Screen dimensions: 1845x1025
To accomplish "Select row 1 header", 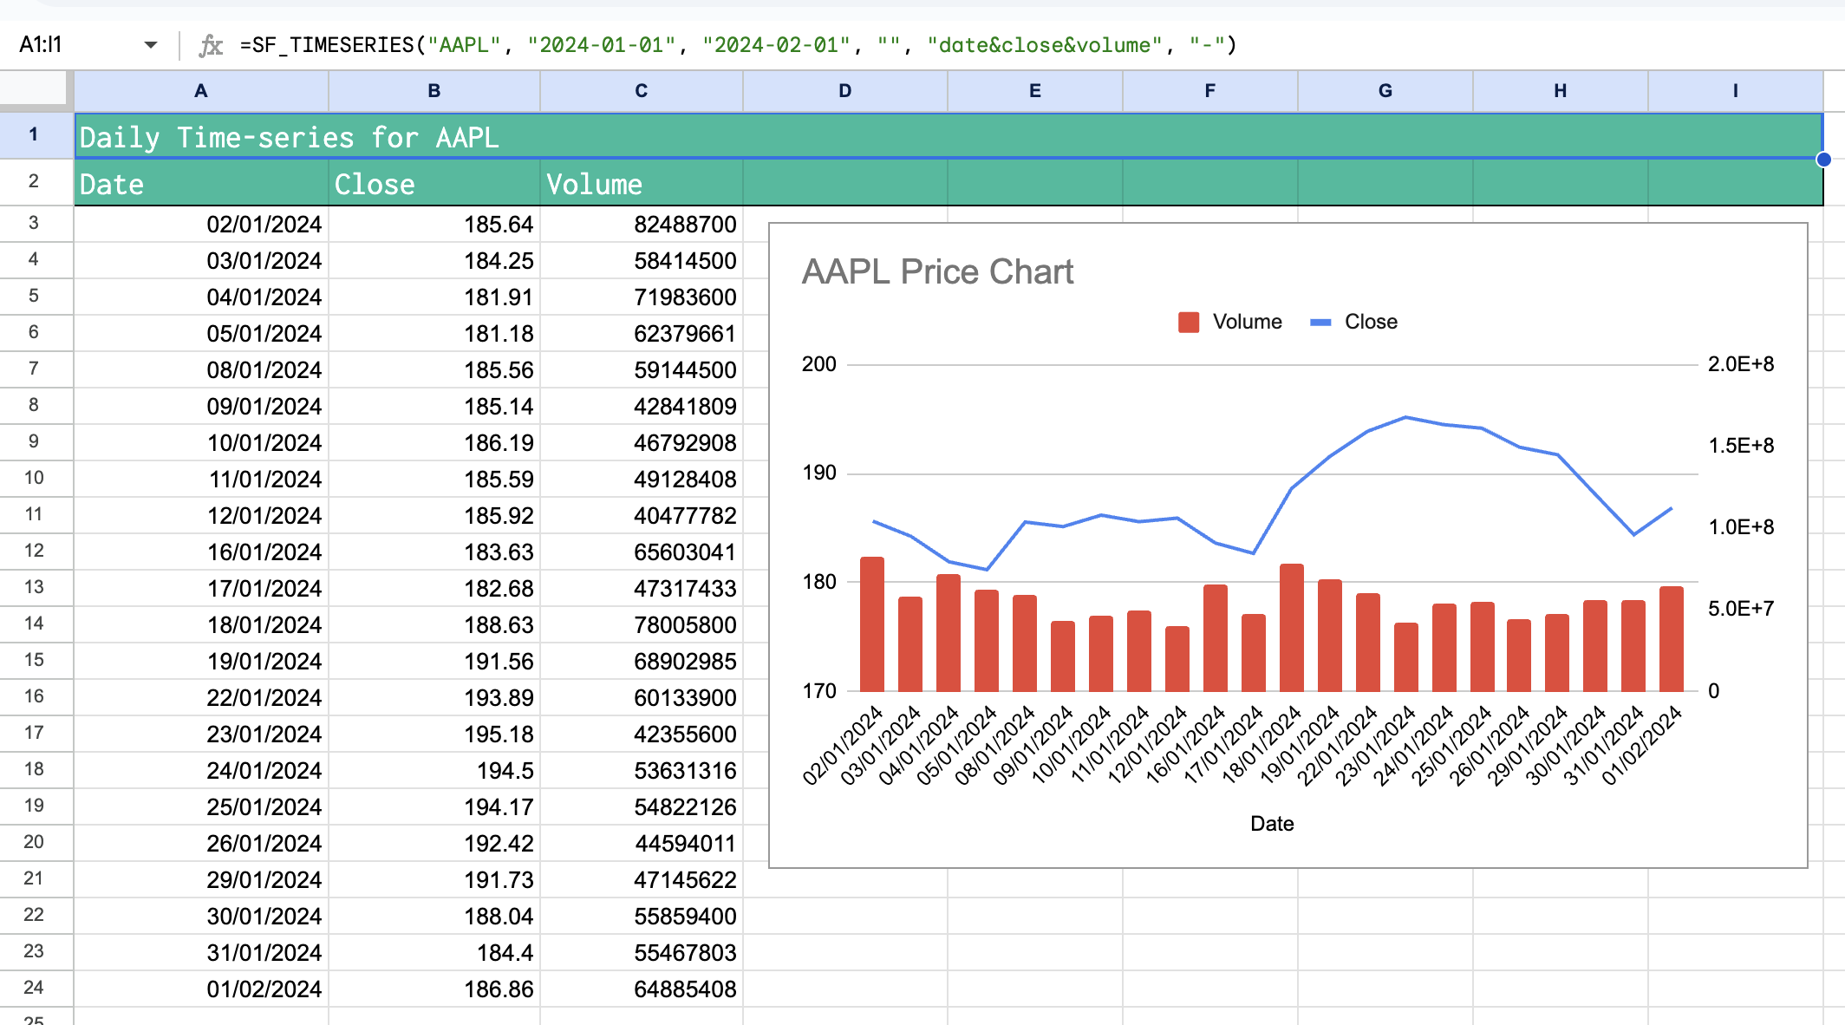I will coord(34,135).
